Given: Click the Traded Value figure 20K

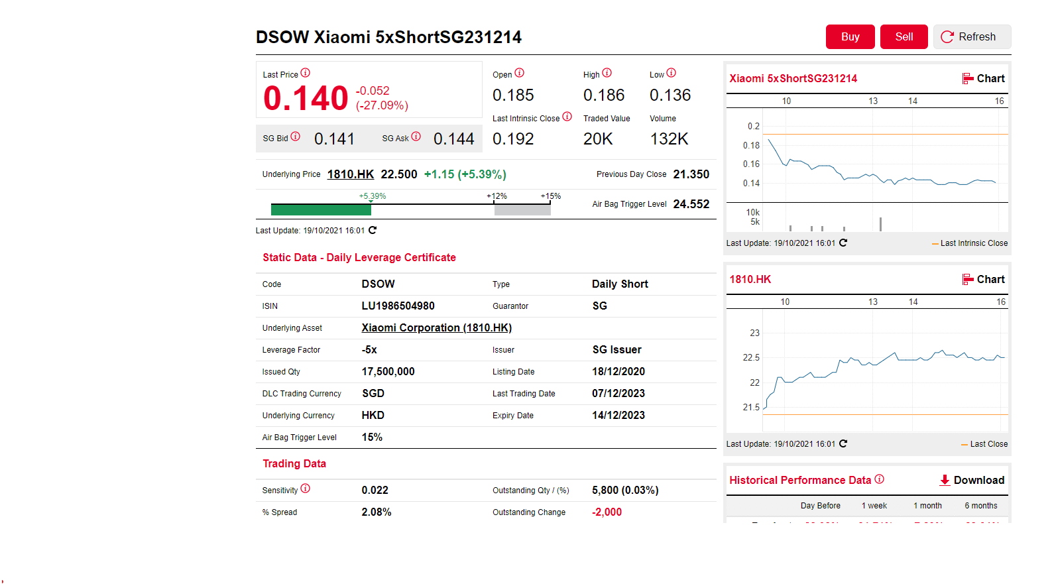Looking at the screenshot, I should (598, 139).
